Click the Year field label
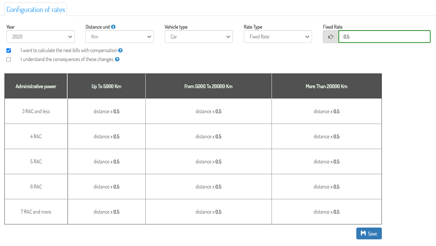Image resolution: width=436 pixels, height=246 pixels. point(11,27)
